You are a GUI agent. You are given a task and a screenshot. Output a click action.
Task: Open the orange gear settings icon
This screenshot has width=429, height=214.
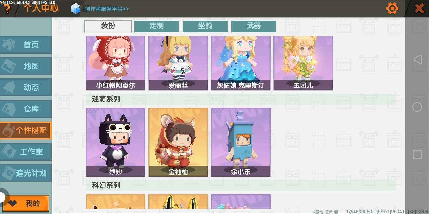[392, 8]
